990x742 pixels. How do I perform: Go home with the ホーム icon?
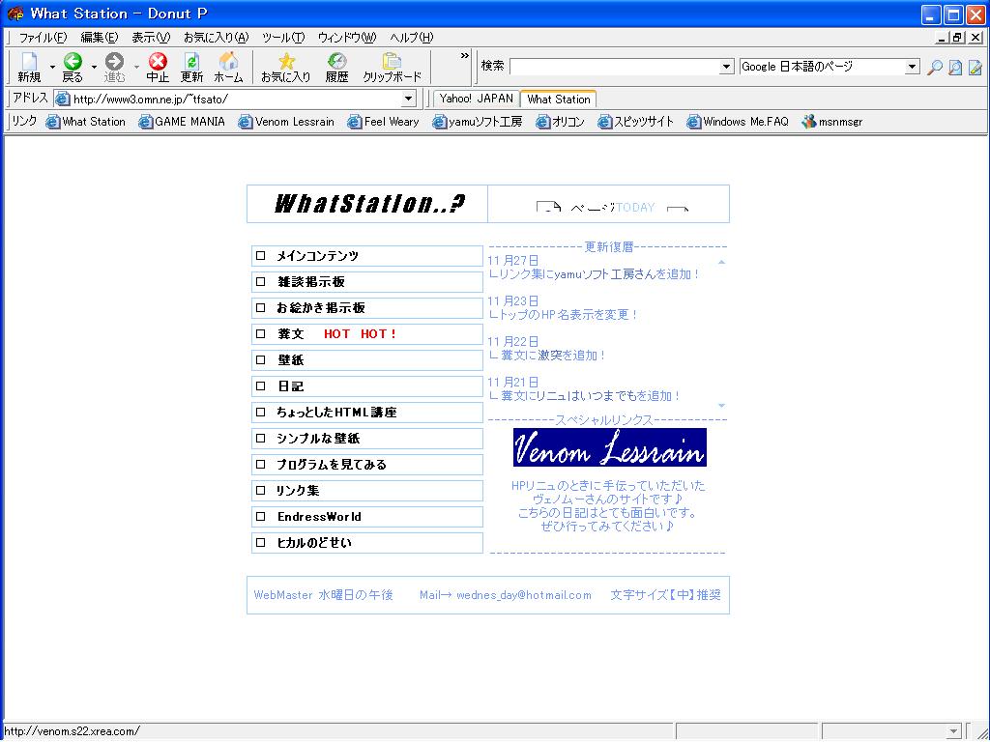click(x=228, y=62)
